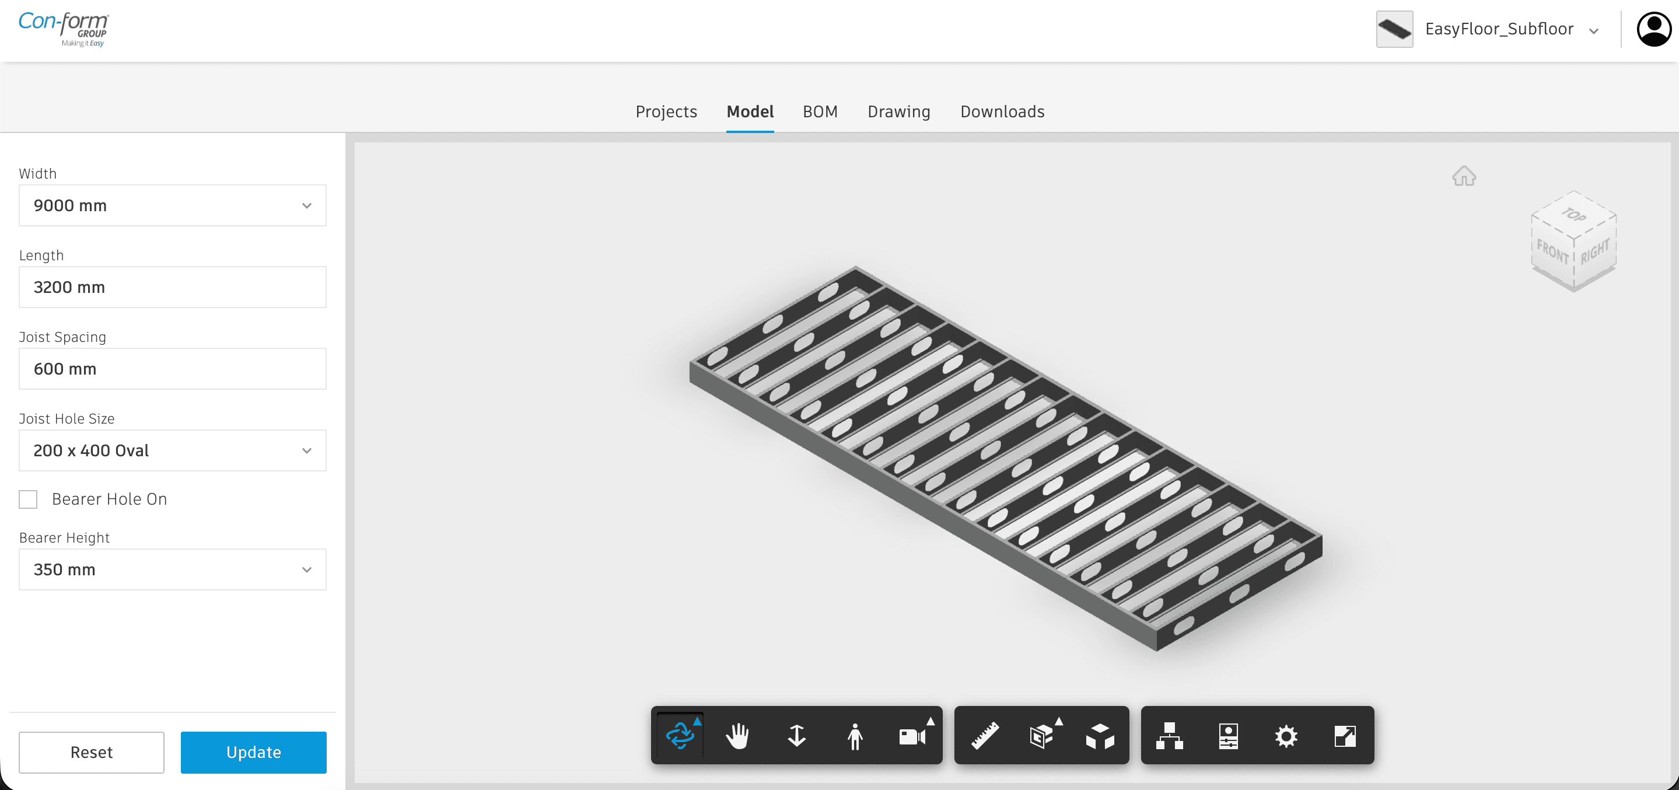Click the 3D subfloor model in viewer
1679x790 pixels.
click(1006, 458)
